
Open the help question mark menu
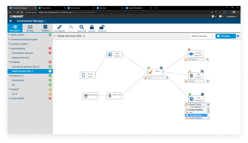pyautogui.click(x=221, y=16)
